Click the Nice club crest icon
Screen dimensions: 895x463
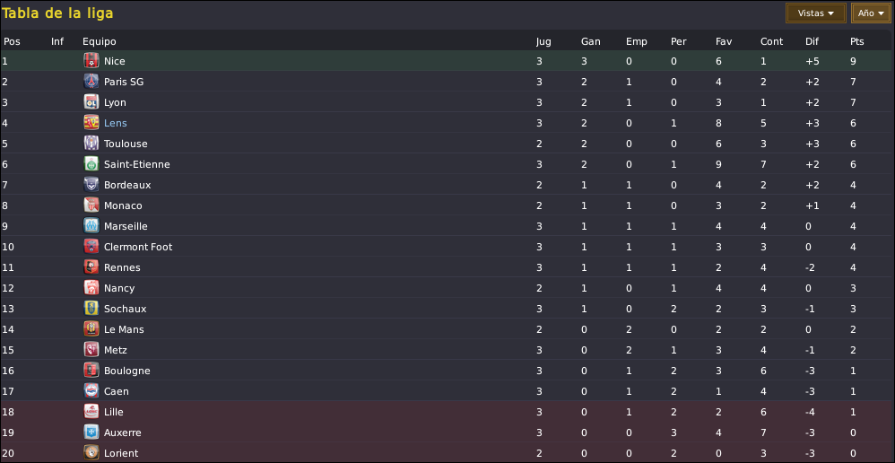coord(91,60)
